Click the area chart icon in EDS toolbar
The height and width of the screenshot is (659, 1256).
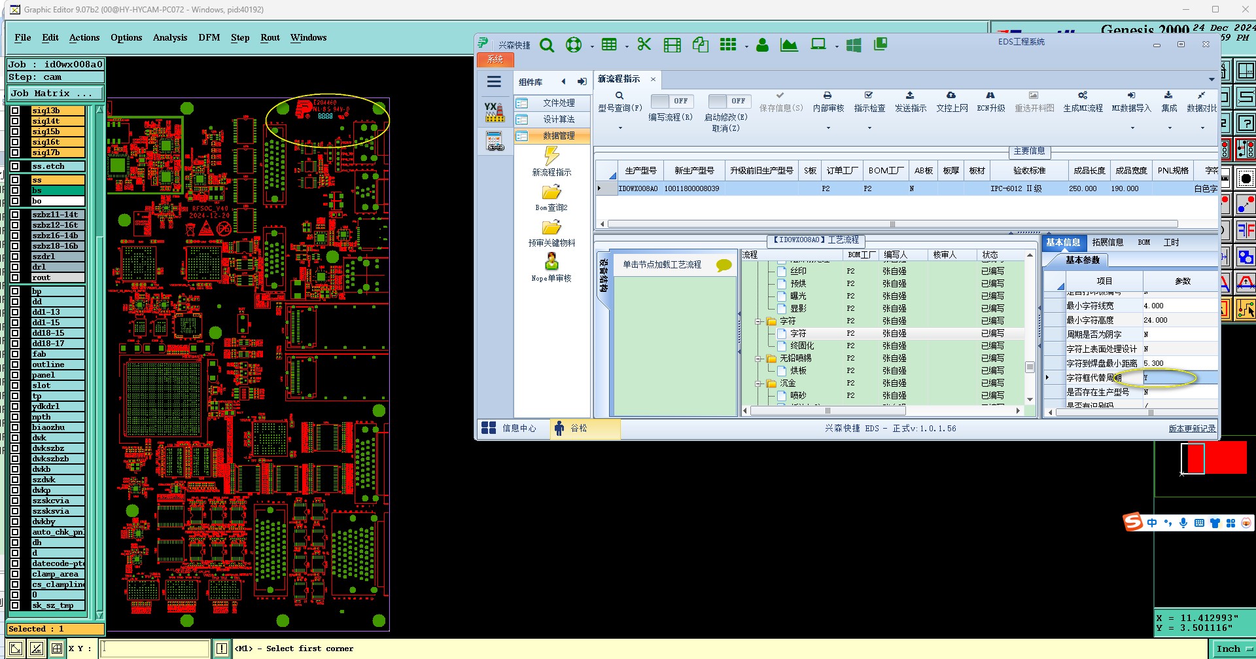coord(789,45)
